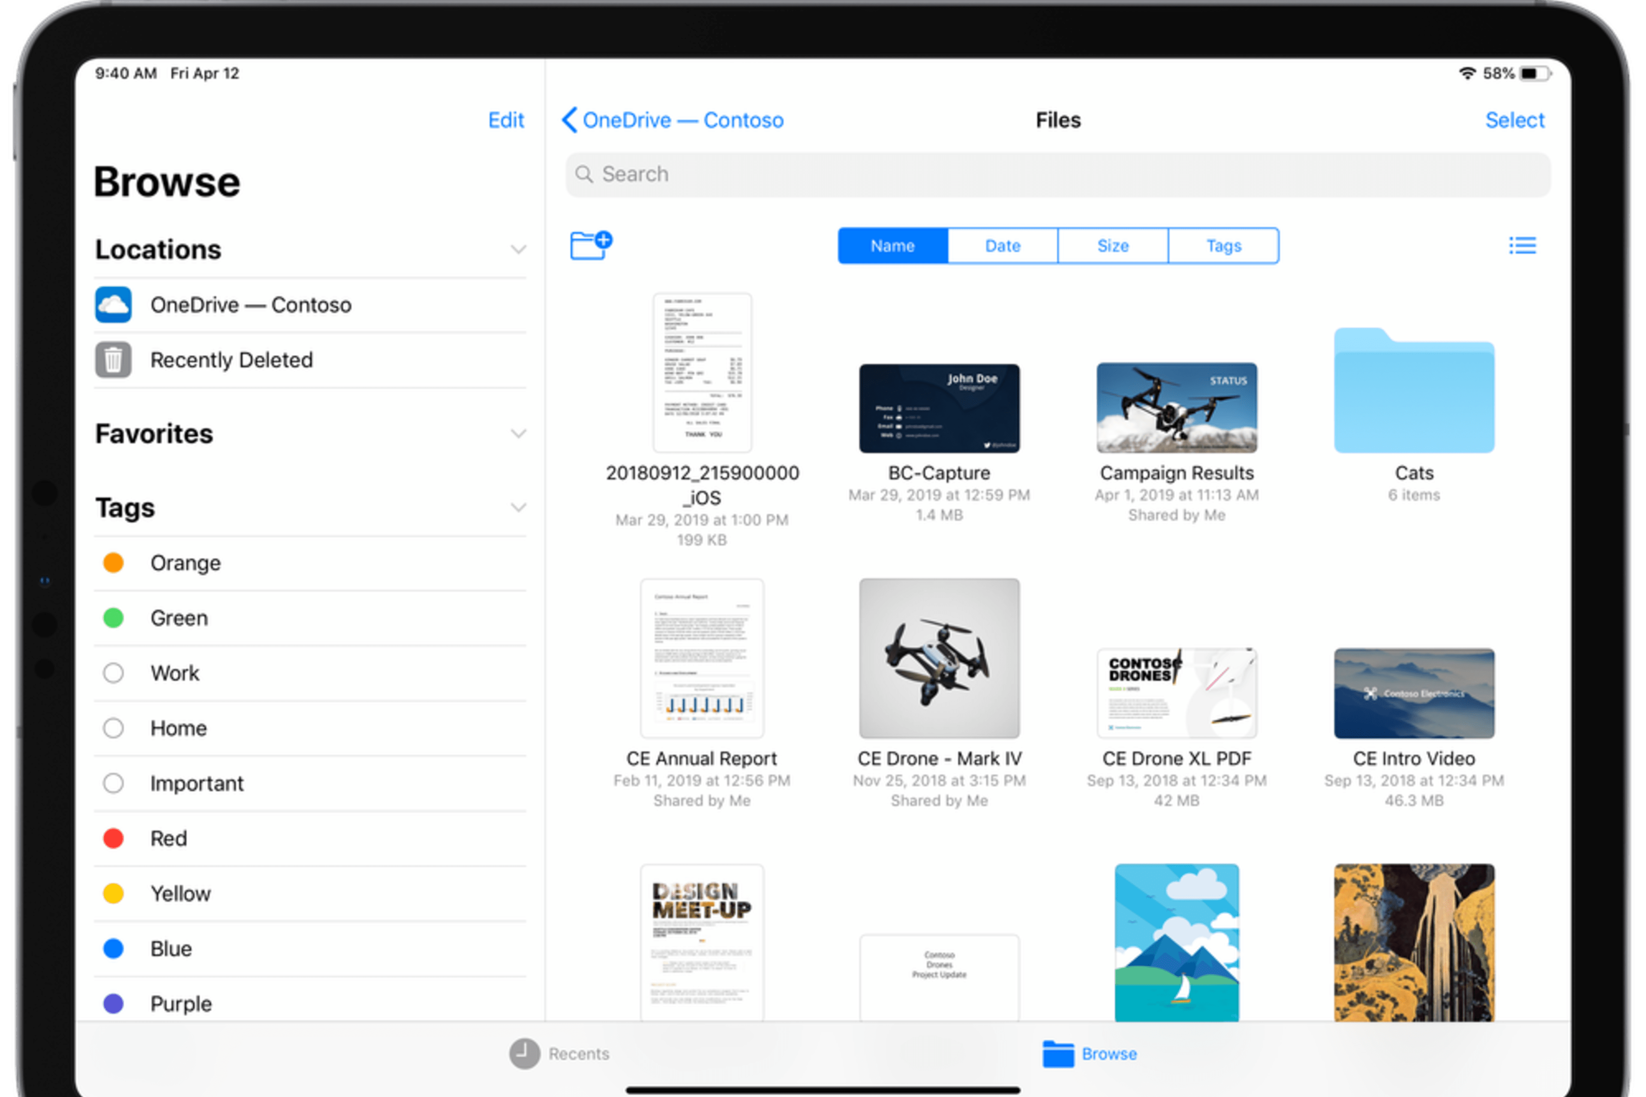This screenshot has width=1646, height=1097.
Task: Open the 20180912_215900000_iOS receipt file
Action: (x=702, y=373)
